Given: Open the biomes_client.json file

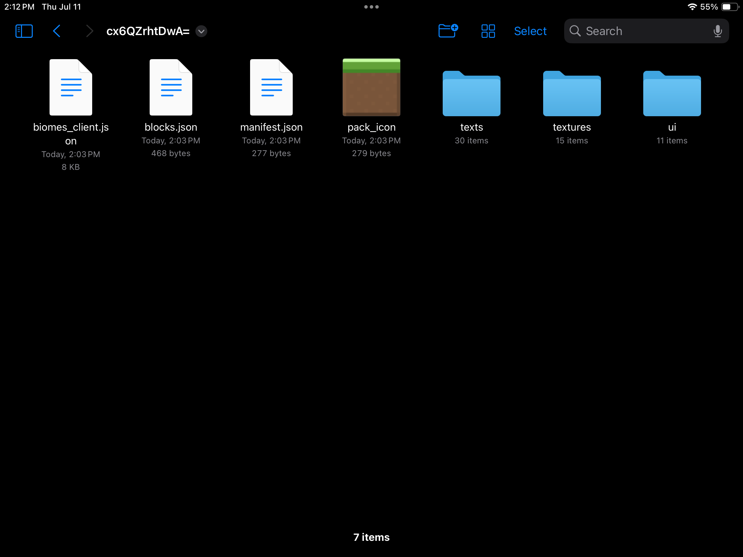Looking at the screenshot, I should [x=71, y=87].
